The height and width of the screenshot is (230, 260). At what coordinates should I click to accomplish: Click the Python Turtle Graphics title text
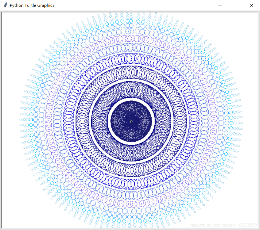coord(32,5)
